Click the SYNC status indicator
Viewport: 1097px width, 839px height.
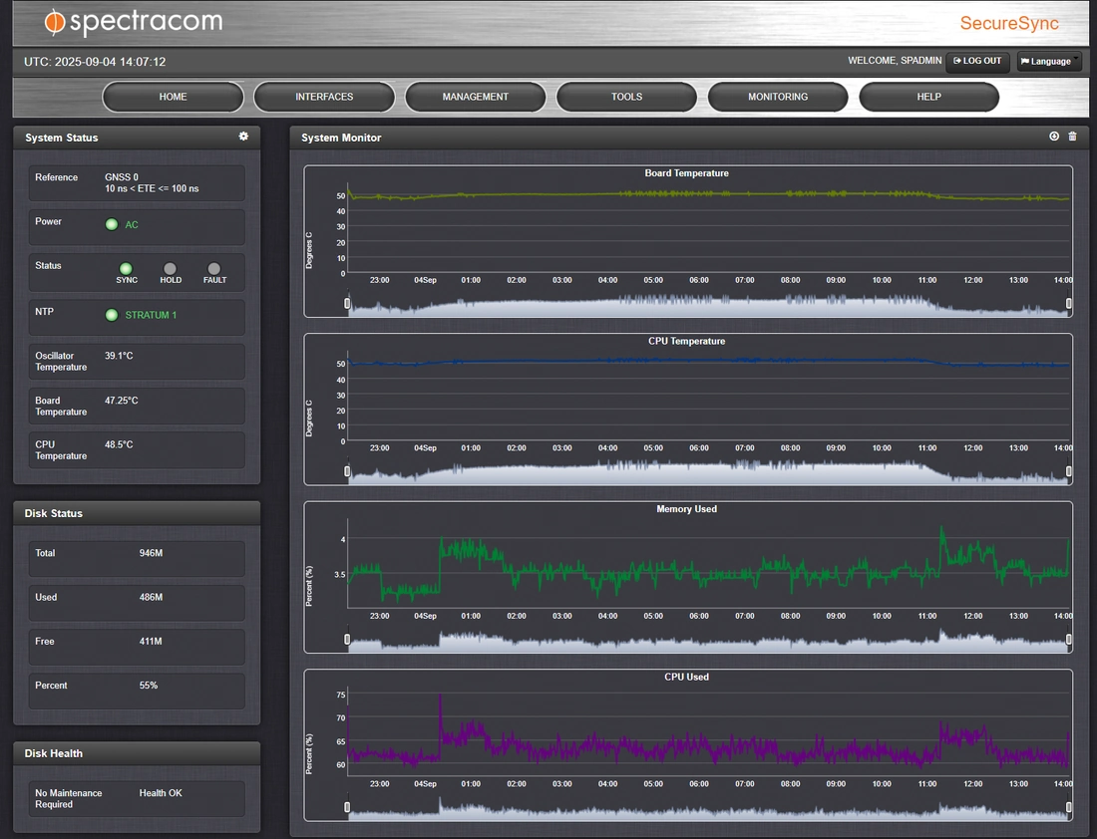point(126,268)
